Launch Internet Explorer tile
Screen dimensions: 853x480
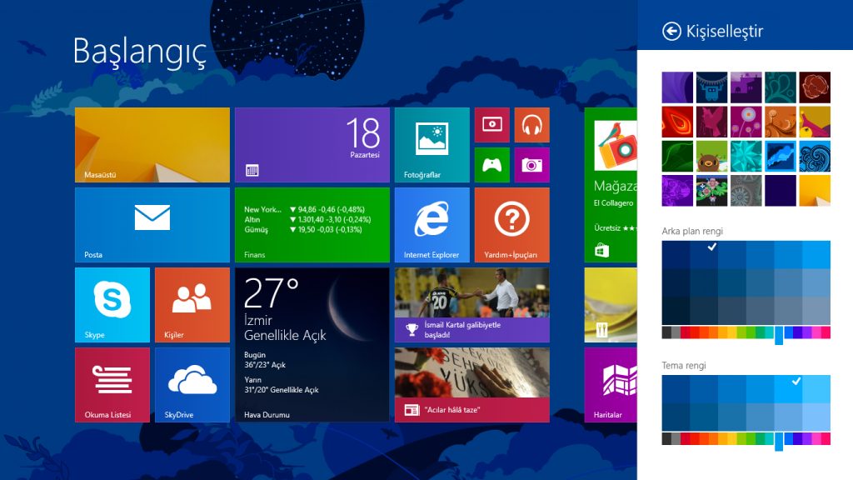[x=432, y=225]
